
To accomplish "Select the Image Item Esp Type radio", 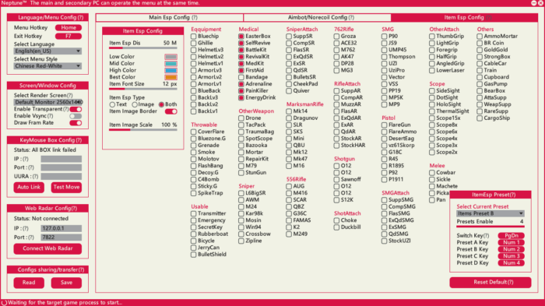I will pos(135,104).
